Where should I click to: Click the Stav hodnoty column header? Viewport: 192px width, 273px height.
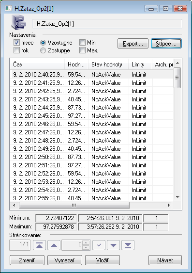pyautogui.click(x=108, y=64)
